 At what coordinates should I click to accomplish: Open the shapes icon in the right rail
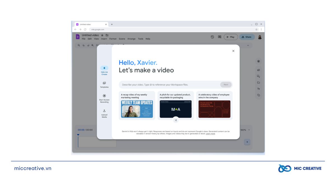click(258, 95)
